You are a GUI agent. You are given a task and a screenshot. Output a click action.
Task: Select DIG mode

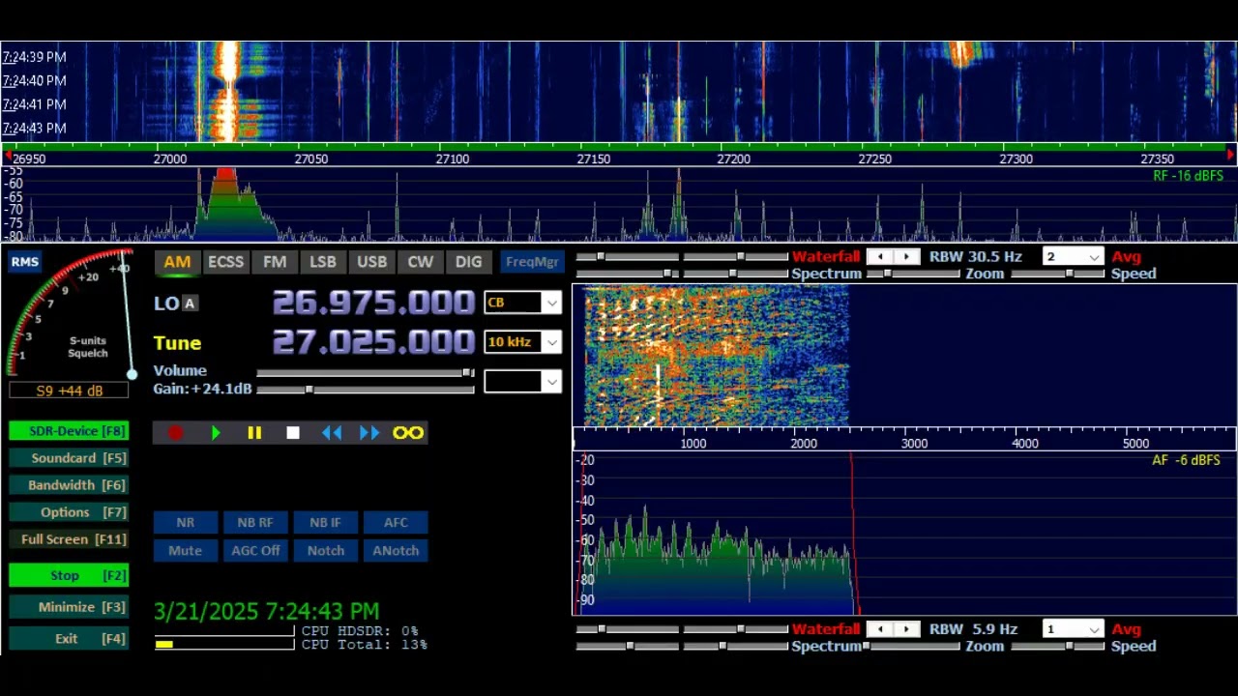click(468, 262)
